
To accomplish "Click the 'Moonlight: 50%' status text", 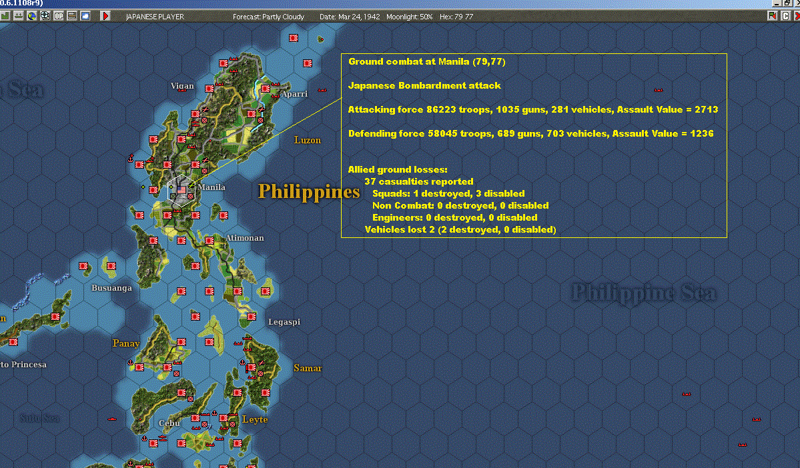I will 409,17.
